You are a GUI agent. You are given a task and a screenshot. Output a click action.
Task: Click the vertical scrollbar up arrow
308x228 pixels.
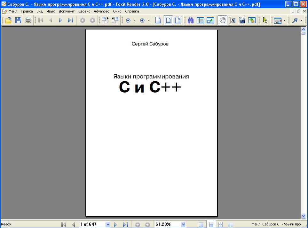303,29
